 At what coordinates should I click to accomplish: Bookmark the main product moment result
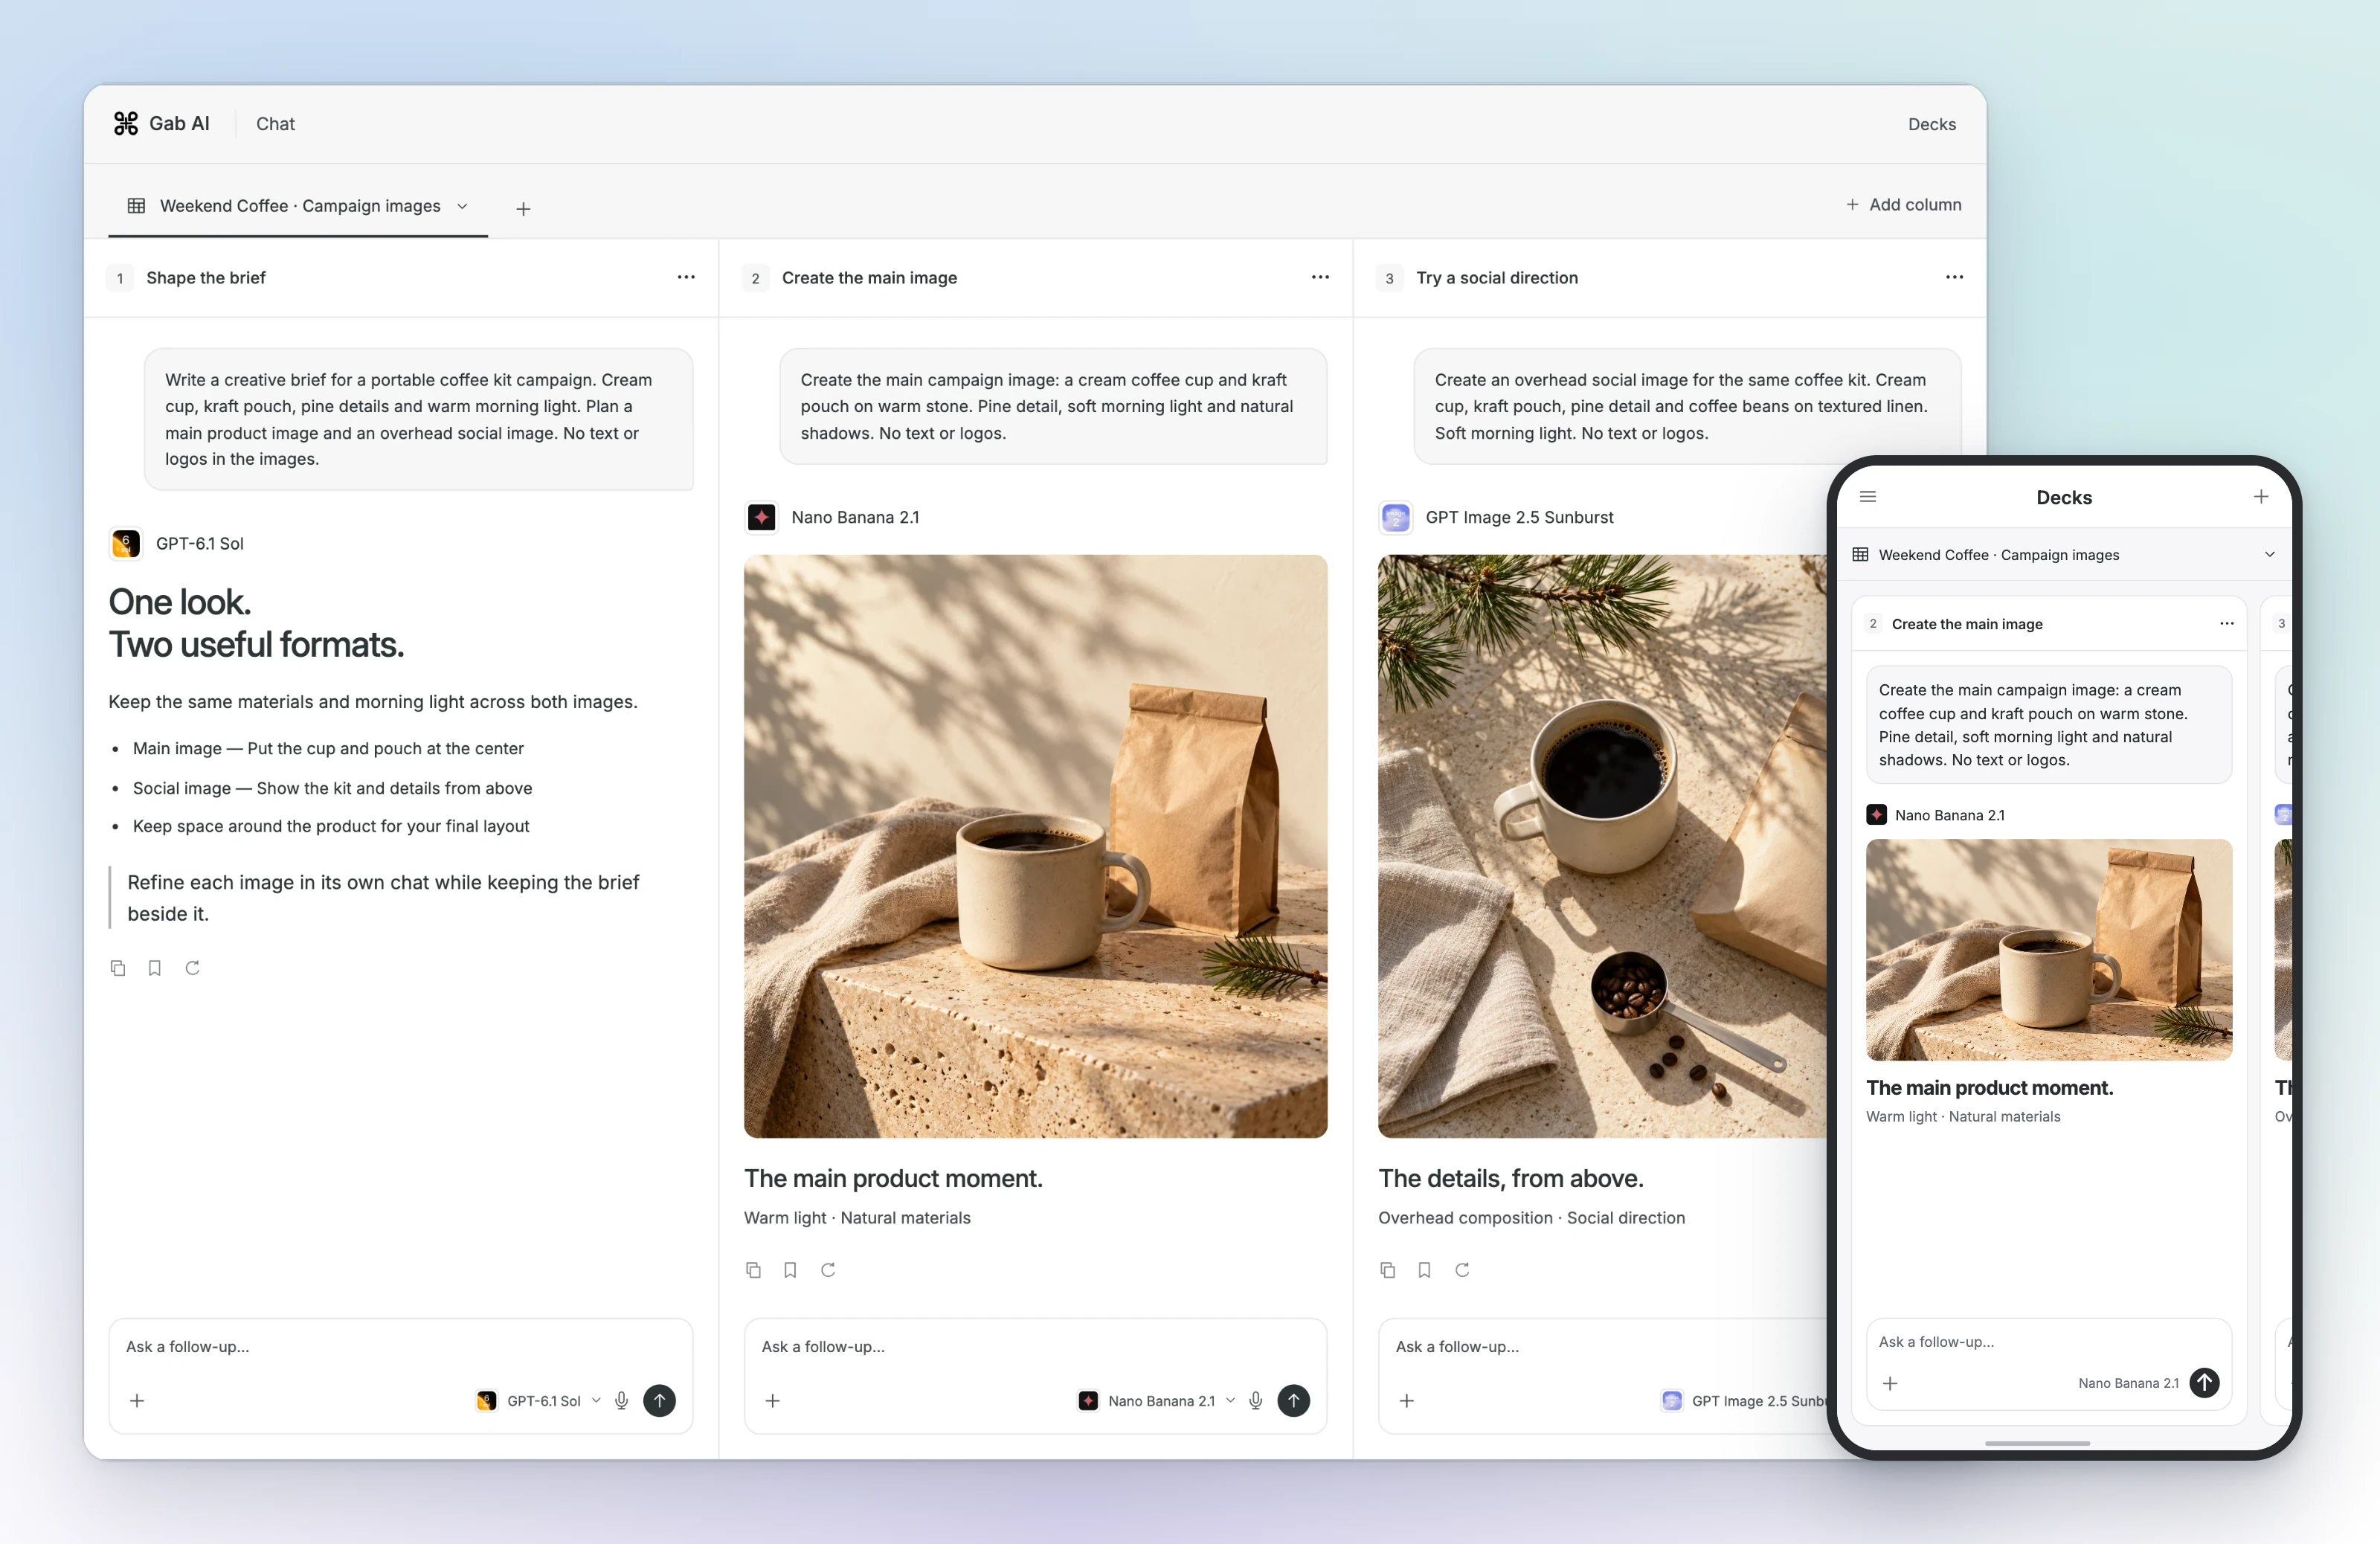coord(790,1269)
